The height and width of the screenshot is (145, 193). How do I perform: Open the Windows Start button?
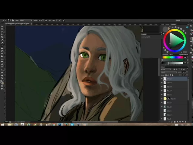tap(2, 124)
